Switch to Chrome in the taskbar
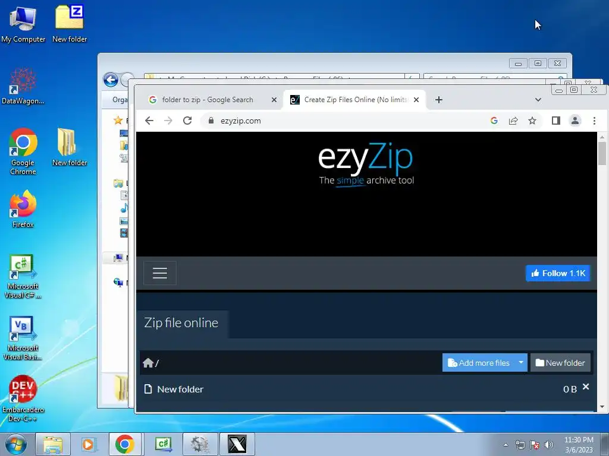609x456 pixels. [x=125, y=444]
